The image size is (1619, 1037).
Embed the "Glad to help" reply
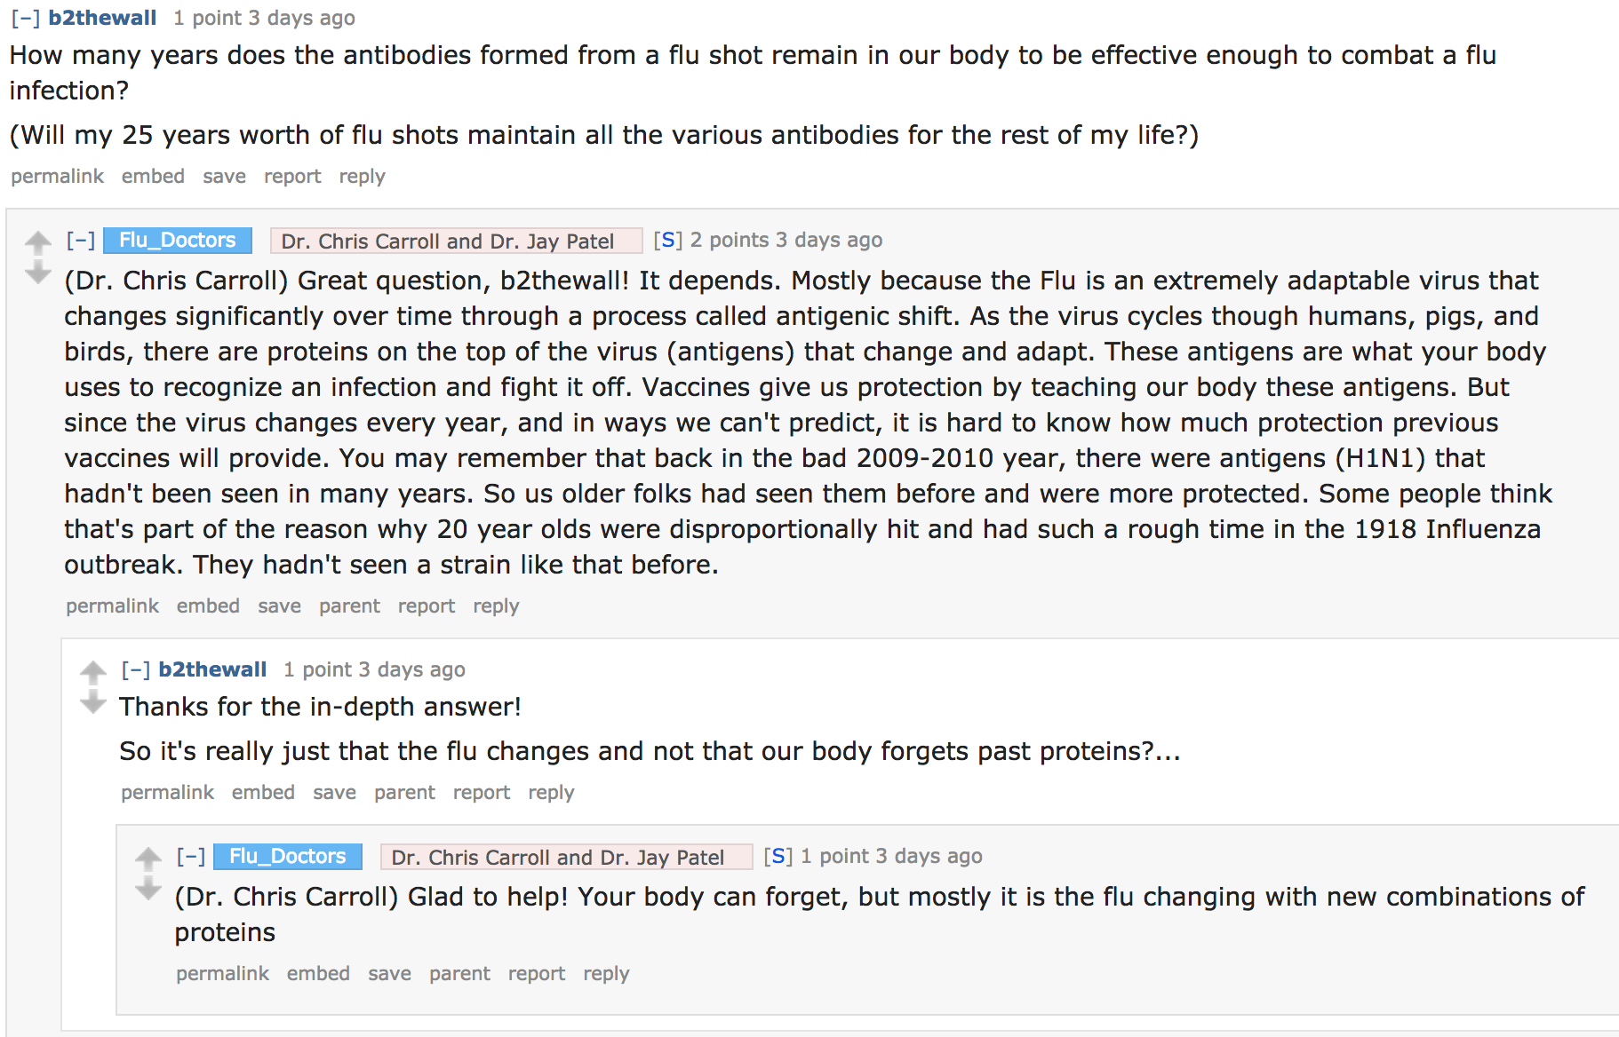pyautogui.click(x=318, y=973)
